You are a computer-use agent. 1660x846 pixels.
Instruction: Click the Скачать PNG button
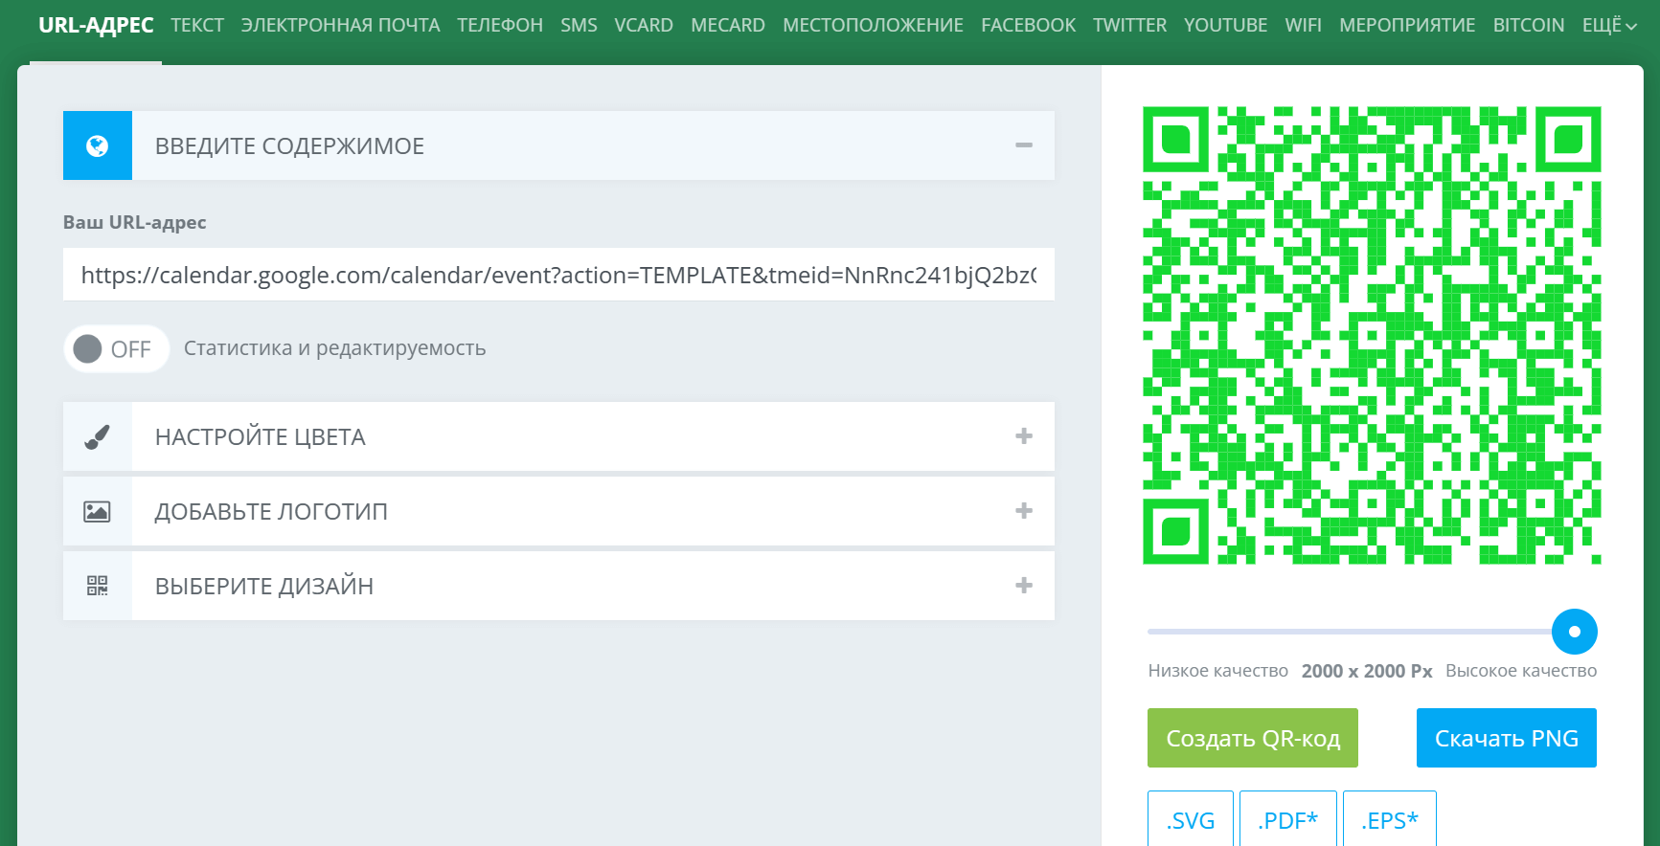(x=1507, y=738)
